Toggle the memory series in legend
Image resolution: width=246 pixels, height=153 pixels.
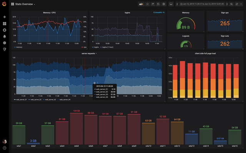coord(18,47)
